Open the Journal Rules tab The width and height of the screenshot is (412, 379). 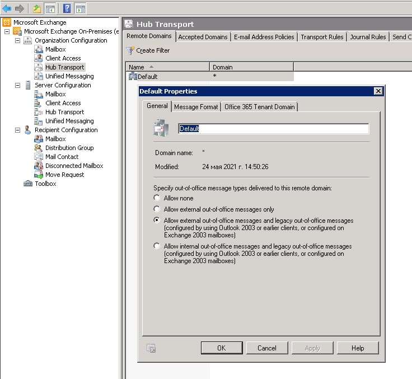368,37
